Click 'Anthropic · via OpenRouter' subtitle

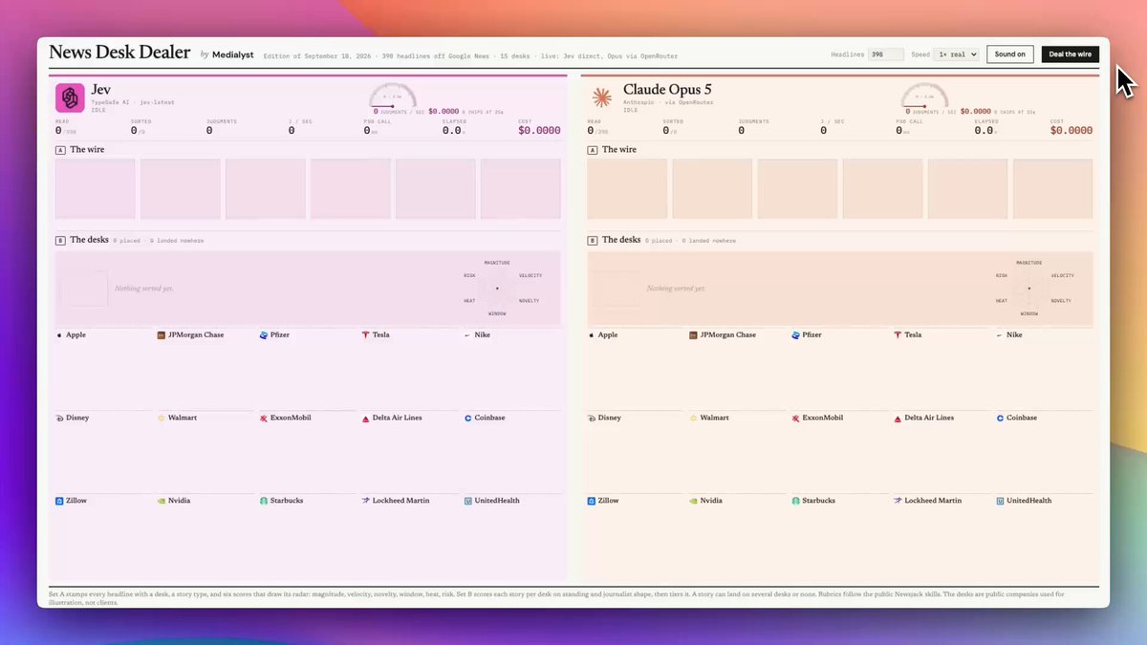(x=669, y=102)
